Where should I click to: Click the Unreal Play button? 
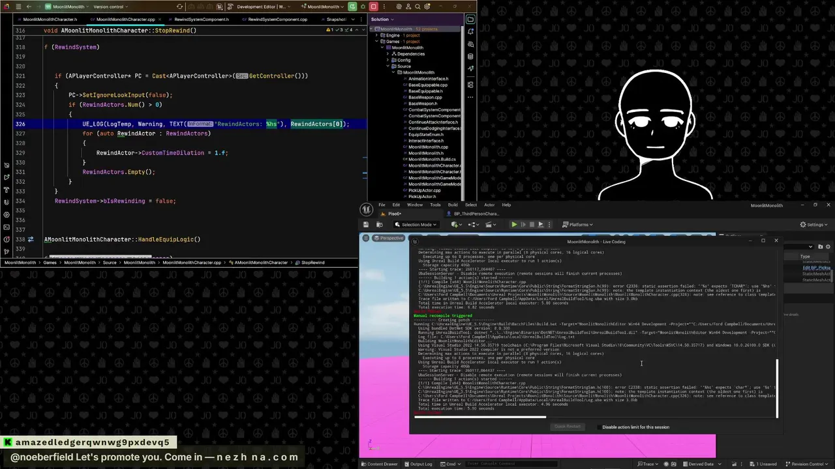[x=514, y=225]
